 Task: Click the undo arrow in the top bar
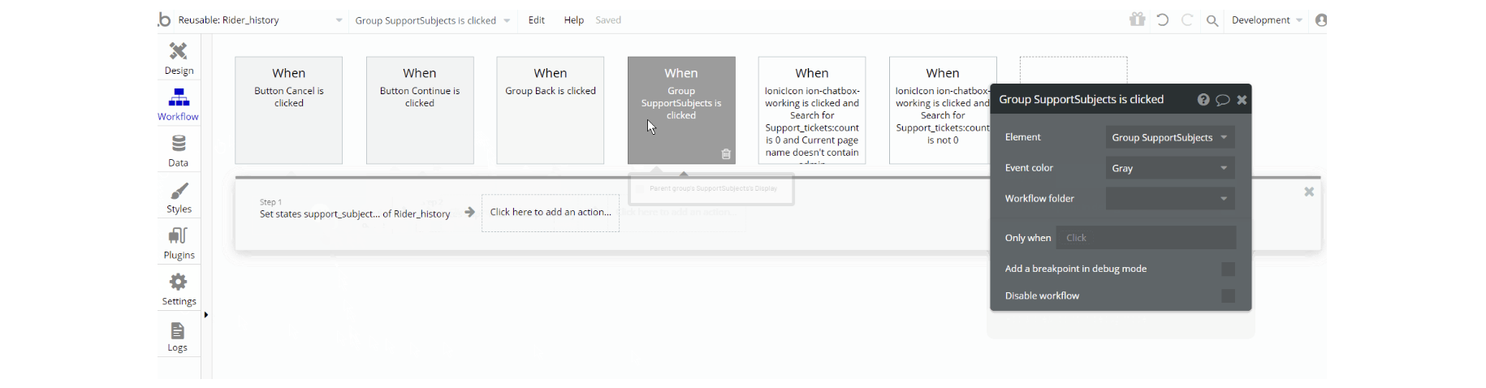(1163, 20)
